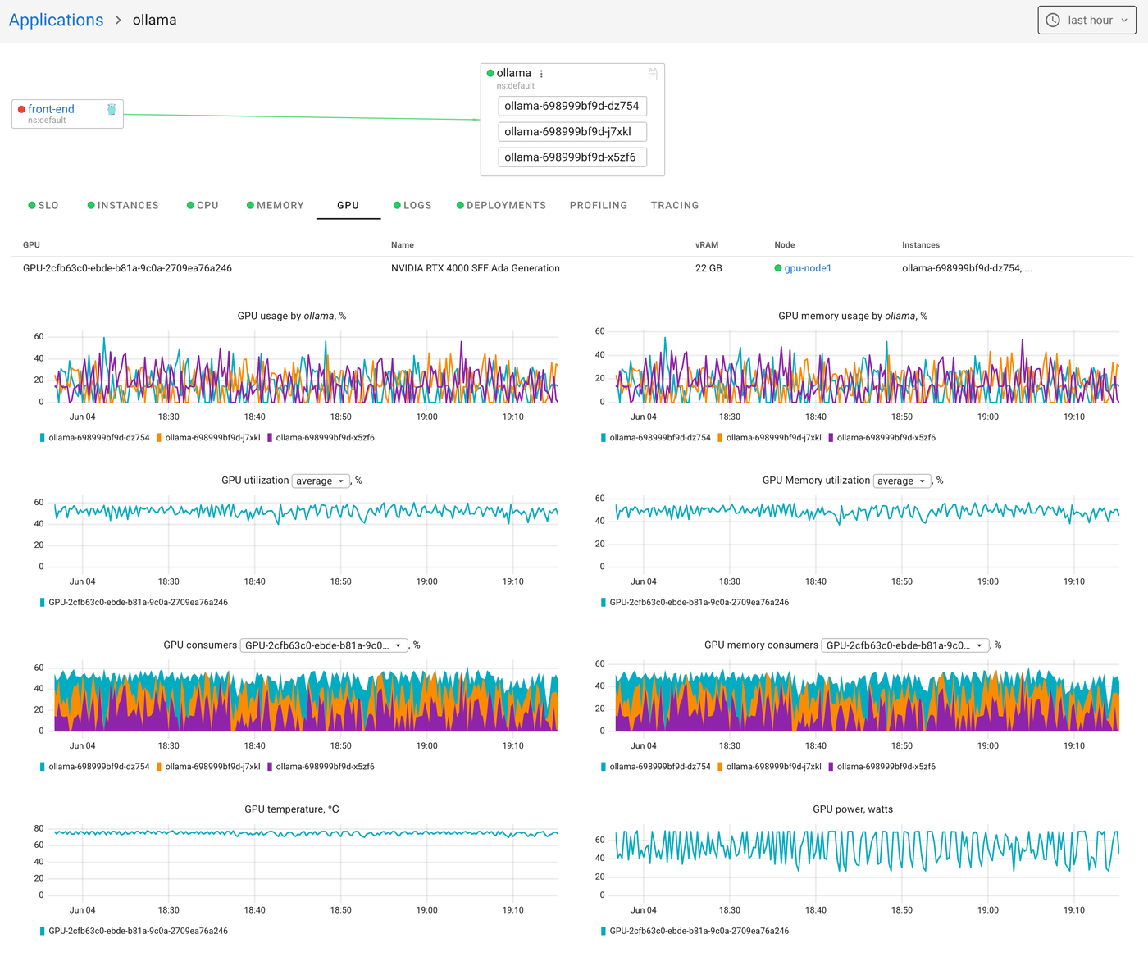Screen dimensions: 1148x966
Task: Click the green status dot on the SLO tab
Action: [31, 205]
